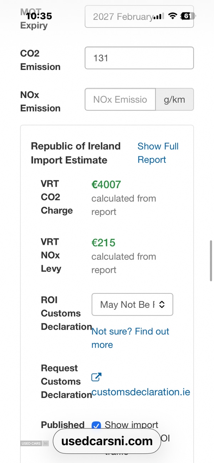The height and width of the screenshot is (463, 214).
Task: Click the Not sure? Find out more link
Action: [130, 338]
